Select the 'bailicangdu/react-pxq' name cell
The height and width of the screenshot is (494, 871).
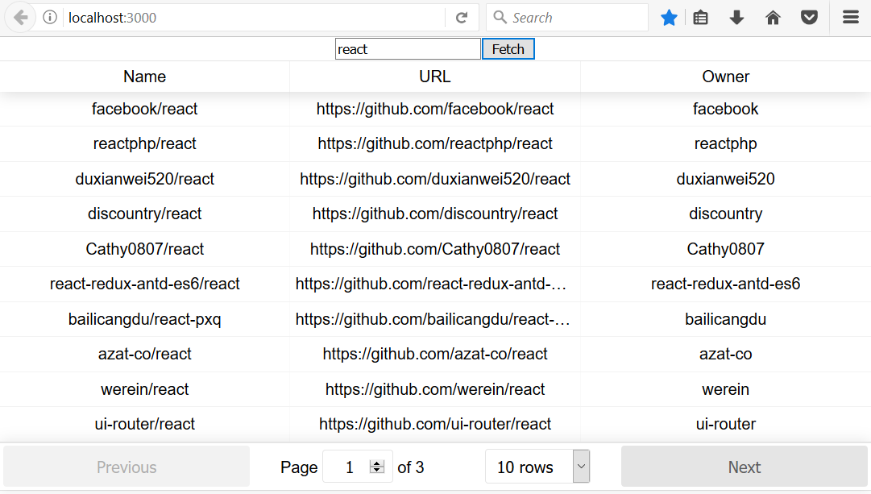coord(145,319)
